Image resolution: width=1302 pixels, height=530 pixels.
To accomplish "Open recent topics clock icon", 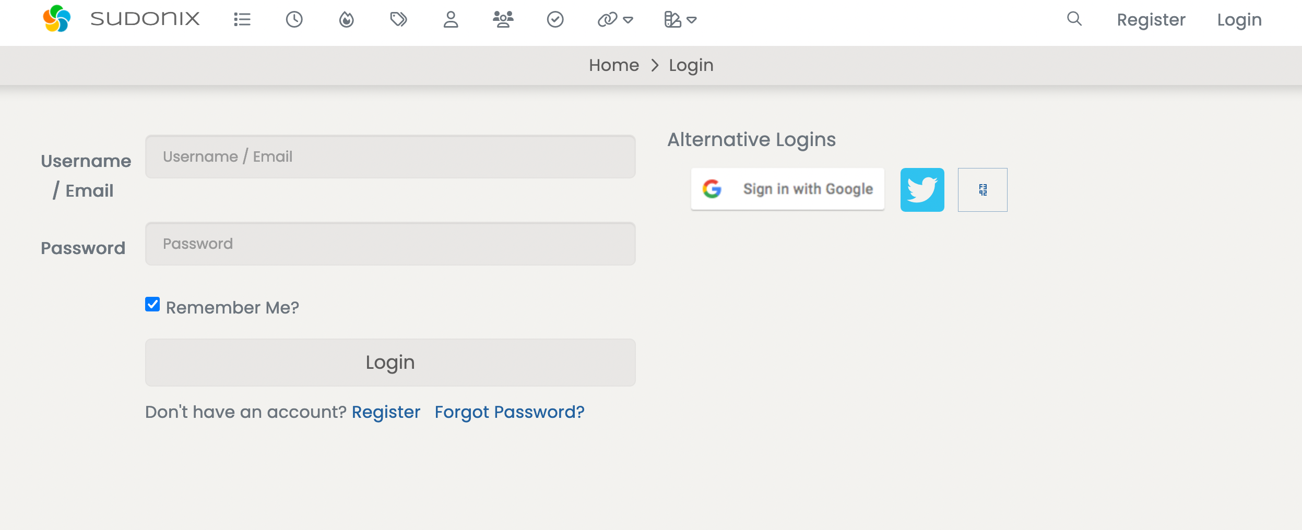I will click(294, 20).
